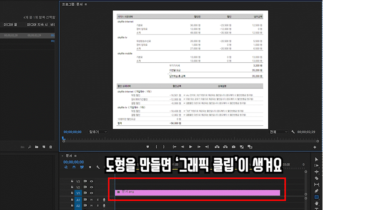Open timeline 문서 panel menu
The image size is (375, 210).
coord(75,156)
